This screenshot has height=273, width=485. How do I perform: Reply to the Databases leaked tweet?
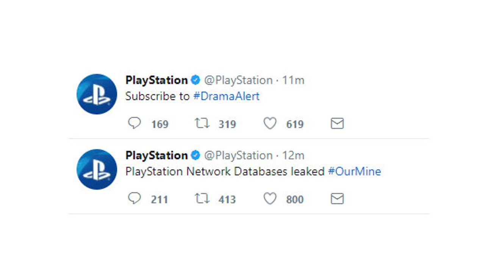click(135, 199)
